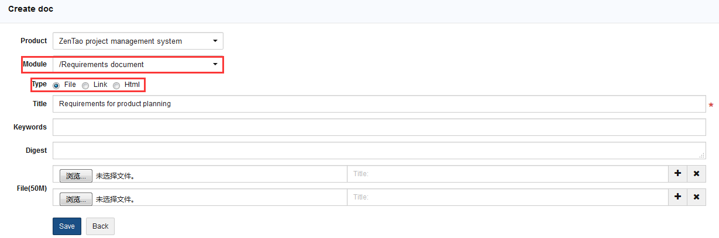
Task: Click the remove (x) icon in first file row
Action: click(696, 173)
